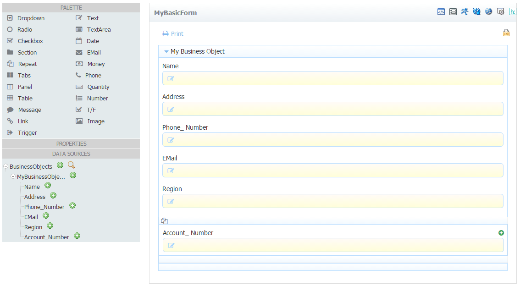
Task: Select the Image control in palette
Action: click(x=90, y=121)
